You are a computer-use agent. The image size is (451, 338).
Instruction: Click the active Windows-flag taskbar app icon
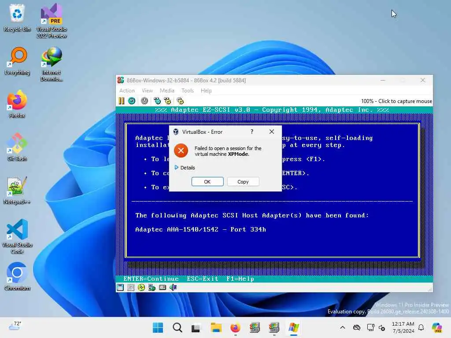tap(293, 327)
